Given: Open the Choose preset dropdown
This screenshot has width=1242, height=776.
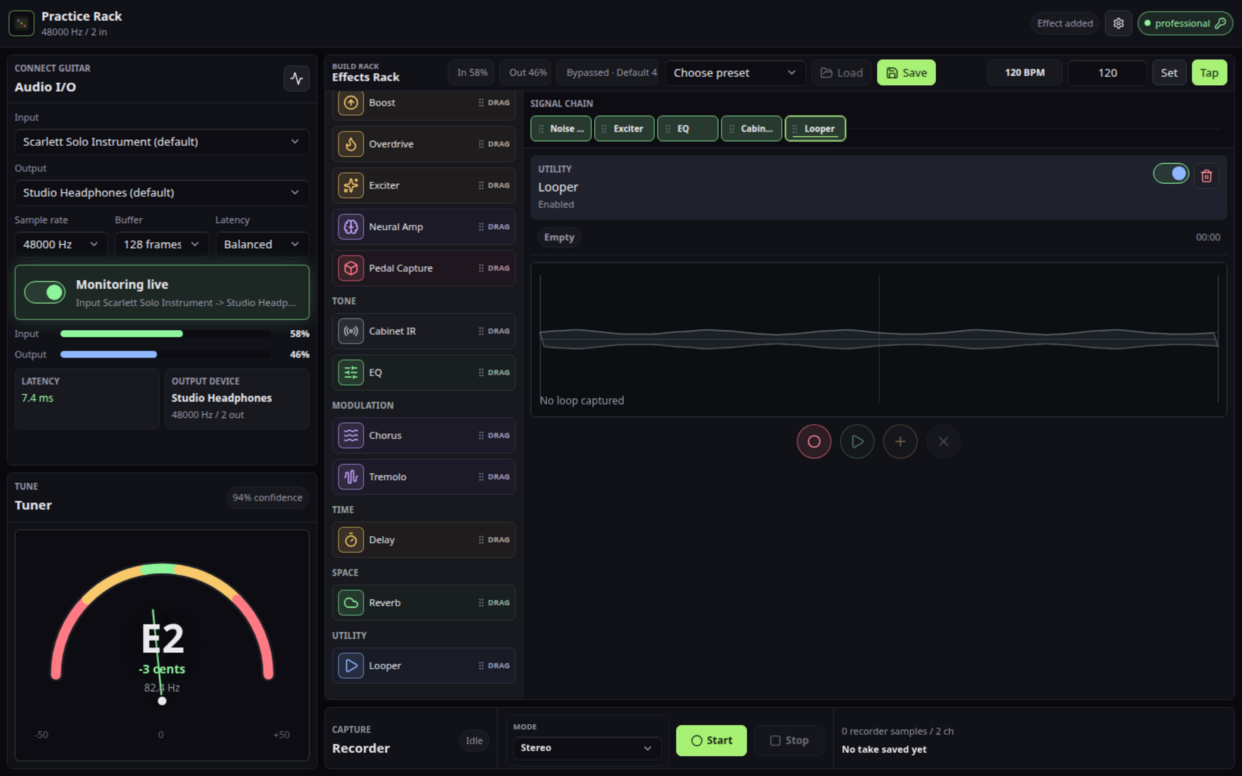Looking at the screenshot, I should [735, 73].
